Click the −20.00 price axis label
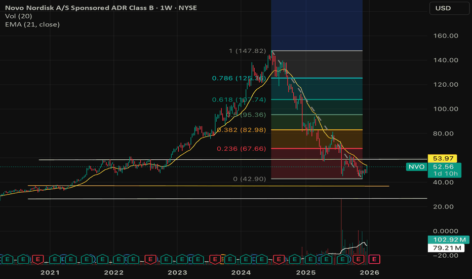This screenshot has height=279, width=472. (446, 256)
